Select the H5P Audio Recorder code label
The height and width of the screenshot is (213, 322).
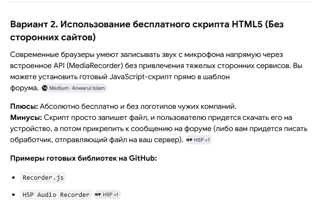click(x=56, y=194)
